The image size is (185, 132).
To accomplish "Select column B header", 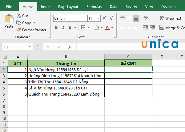I will tap(66, 57).
